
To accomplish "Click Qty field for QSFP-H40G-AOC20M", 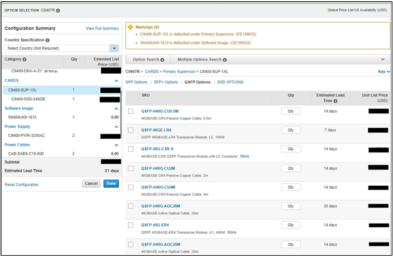I will coord(291,206).
